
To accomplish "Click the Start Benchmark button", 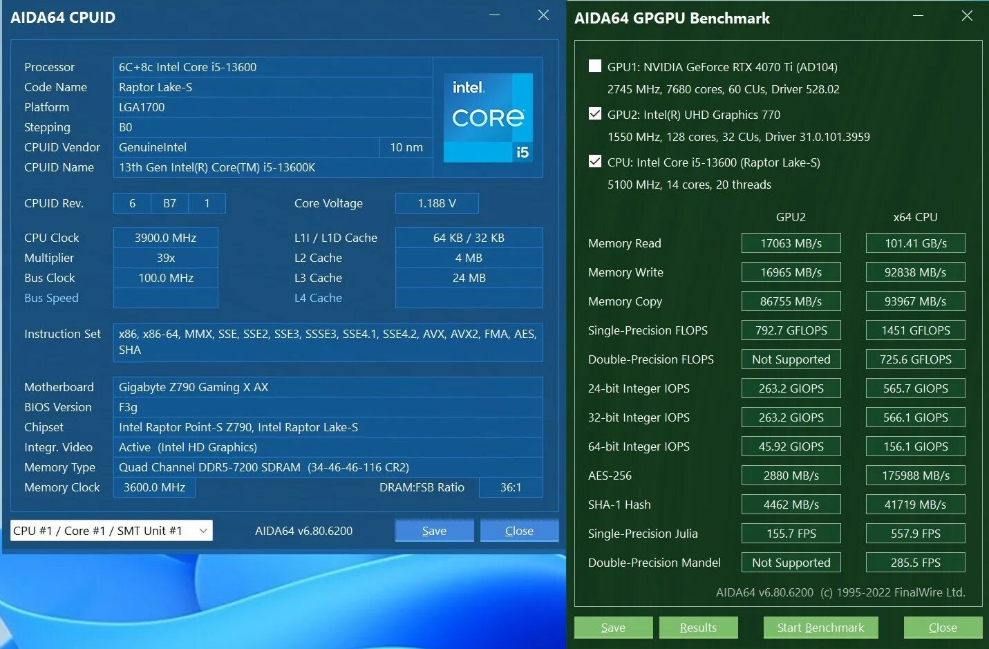I will (x=820, y=628).
